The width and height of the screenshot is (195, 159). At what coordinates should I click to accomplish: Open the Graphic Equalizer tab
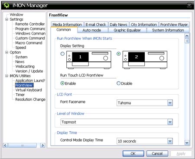127,30
